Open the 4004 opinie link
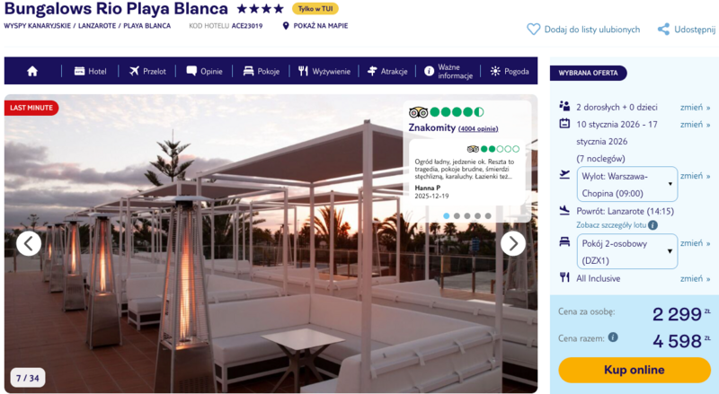The image size is (719, 394). [478, 128]
